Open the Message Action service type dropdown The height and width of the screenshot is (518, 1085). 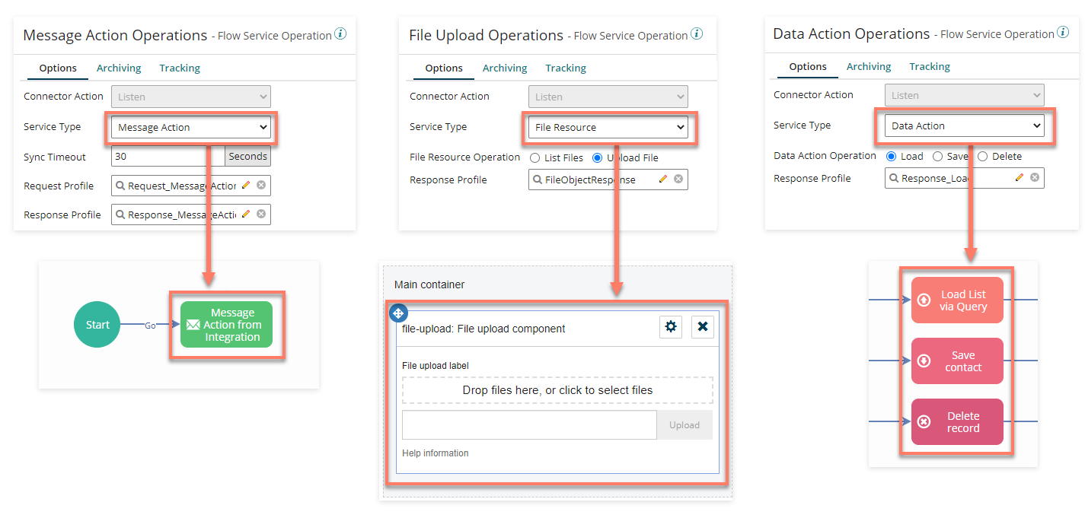click(x=191, y=127)
